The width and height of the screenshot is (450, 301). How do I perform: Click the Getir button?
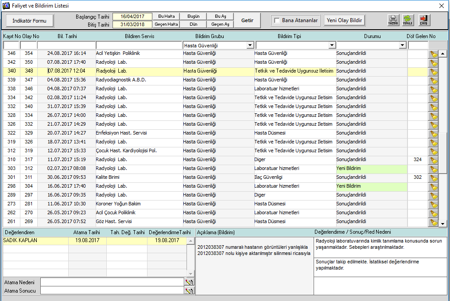coord(247,20)
